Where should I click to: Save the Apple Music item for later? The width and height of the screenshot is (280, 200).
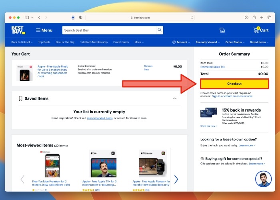[x=147, y=70]
